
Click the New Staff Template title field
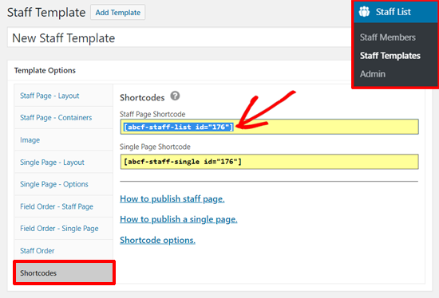click(179, 37)
